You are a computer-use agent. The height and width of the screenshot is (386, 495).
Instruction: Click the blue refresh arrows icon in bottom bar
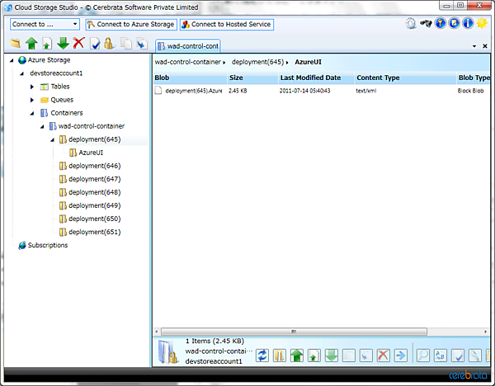pos(263,355)
